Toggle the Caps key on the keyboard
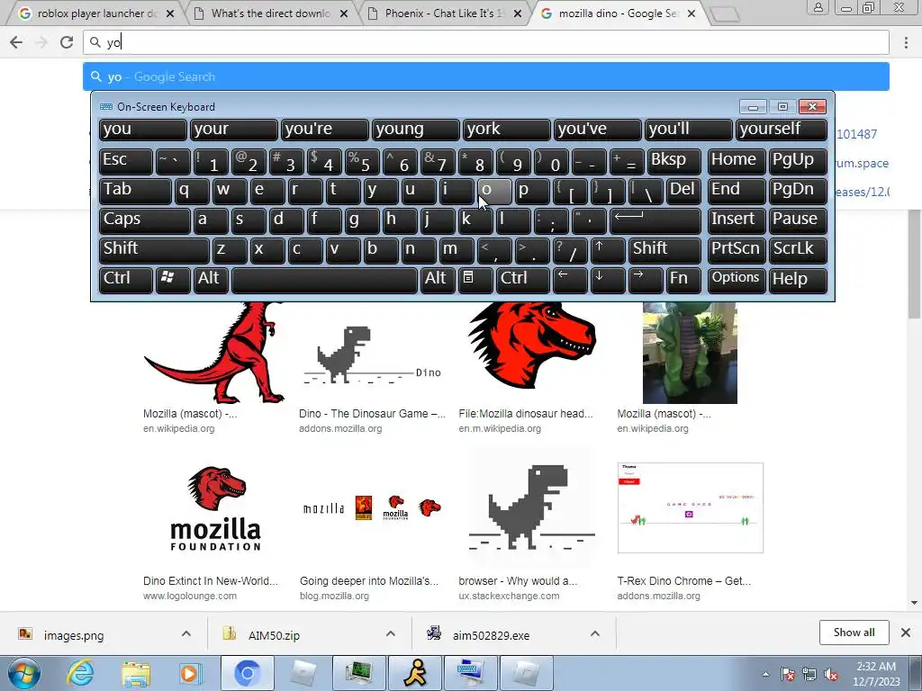Screen dimensions: 922x691 (x=145, y=220)
